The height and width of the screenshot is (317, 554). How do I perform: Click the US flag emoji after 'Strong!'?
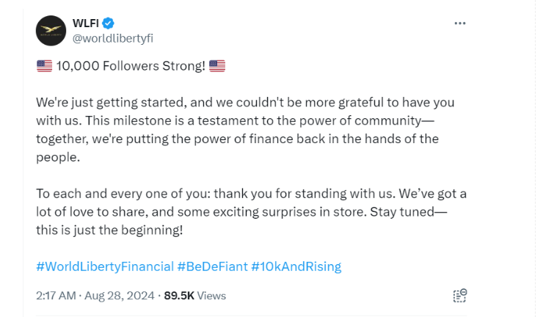coord(217,66)
